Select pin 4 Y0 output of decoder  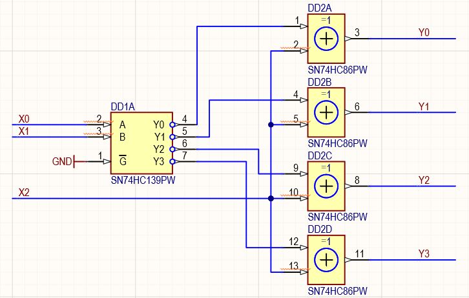click(x=185, y=123)
